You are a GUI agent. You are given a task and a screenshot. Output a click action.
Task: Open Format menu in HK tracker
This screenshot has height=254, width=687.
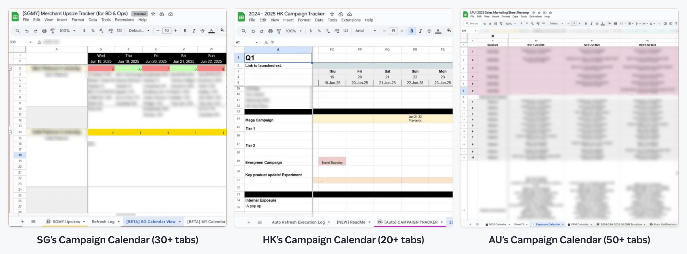coord(304,20)
